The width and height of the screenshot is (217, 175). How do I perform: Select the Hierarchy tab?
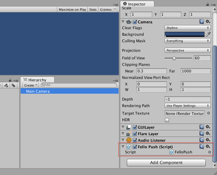(37, 80)
